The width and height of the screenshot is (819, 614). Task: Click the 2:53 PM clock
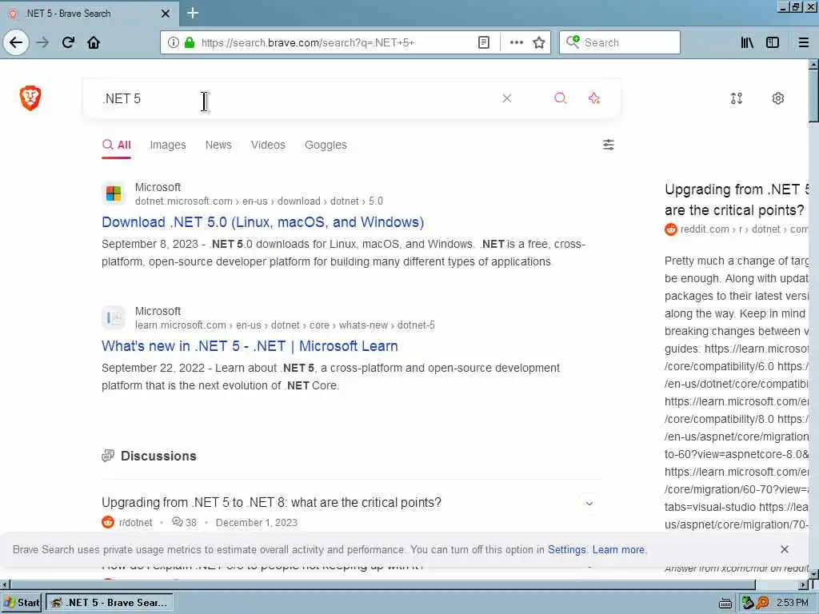coord(793,603)
